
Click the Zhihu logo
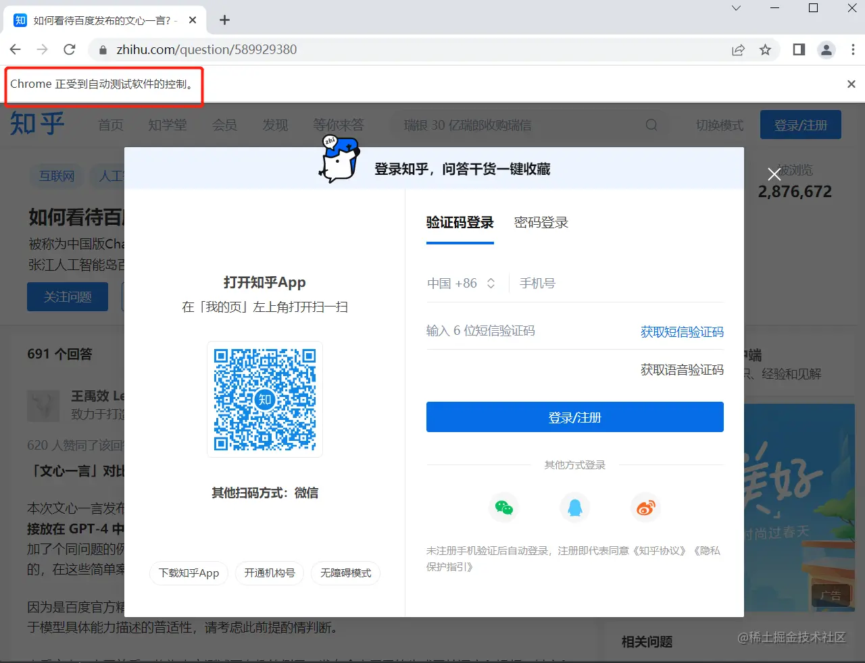[x=37, y=124]
